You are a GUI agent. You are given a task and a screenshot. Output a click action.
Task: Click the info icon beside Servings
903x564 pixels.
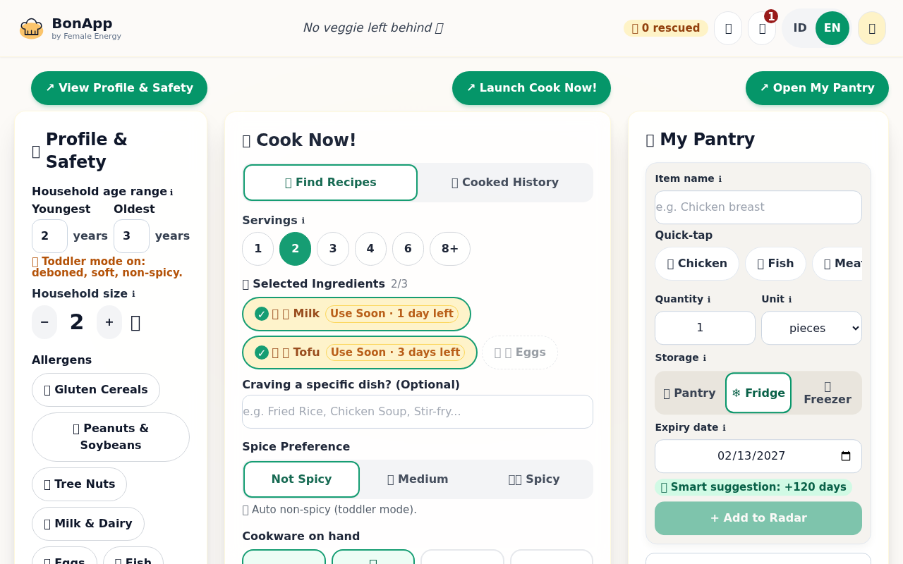coord(303,221)
